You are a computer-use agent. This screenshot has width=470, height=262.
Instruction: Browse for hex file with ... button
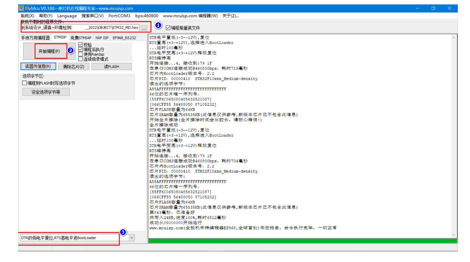click(144, 28)
